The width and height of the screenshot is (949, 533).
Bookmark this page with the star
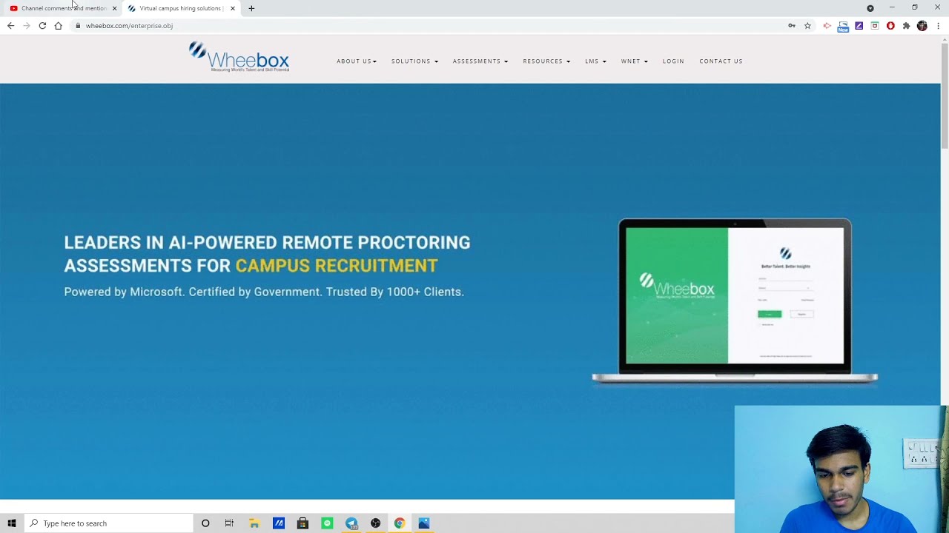coord(807,26)
